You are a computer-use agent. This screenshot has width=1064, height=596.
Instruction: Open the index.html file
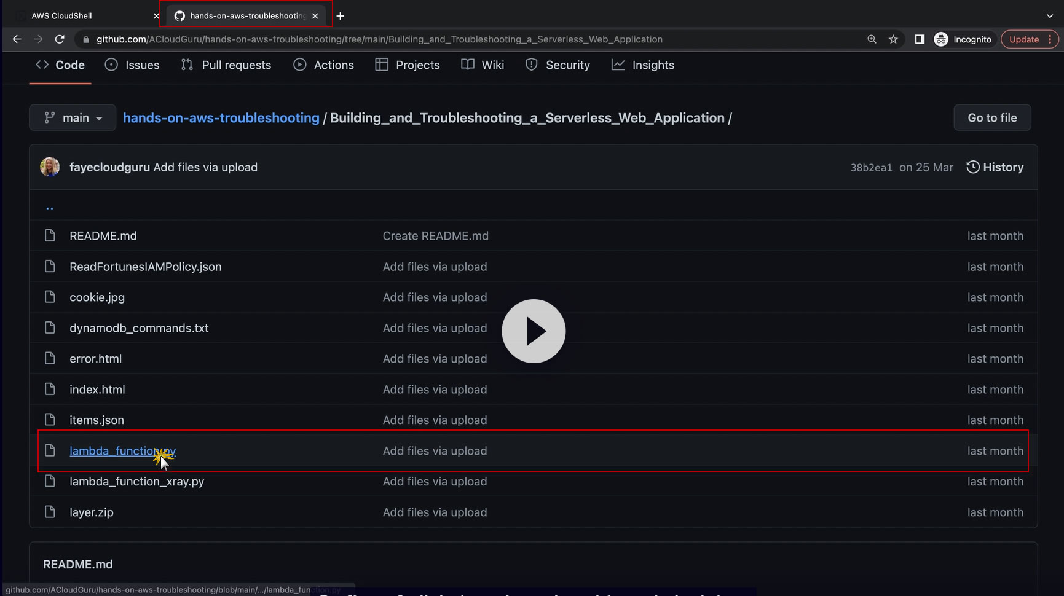(97, 390)
